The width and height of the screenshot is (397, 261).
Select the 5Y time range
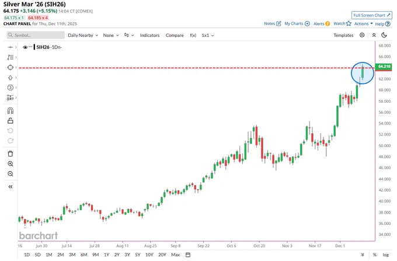[137, 255]
